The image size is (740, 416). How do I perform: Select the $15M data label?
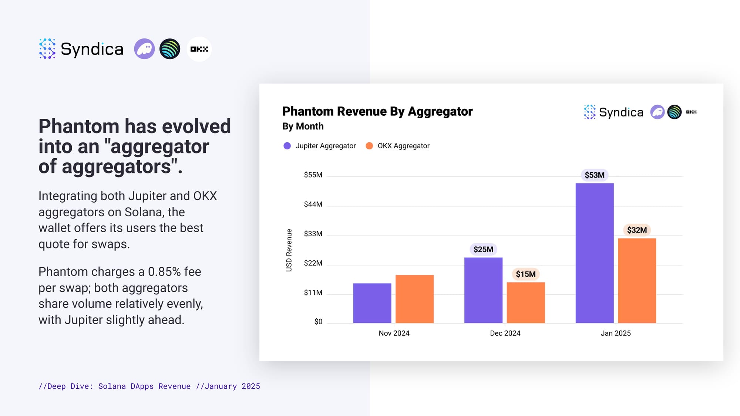[x=525, y=274]
